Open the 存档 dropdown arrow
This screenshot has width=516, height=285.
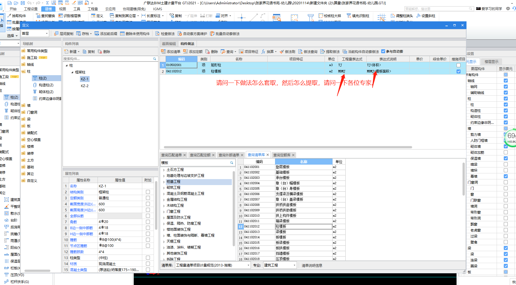91,34
